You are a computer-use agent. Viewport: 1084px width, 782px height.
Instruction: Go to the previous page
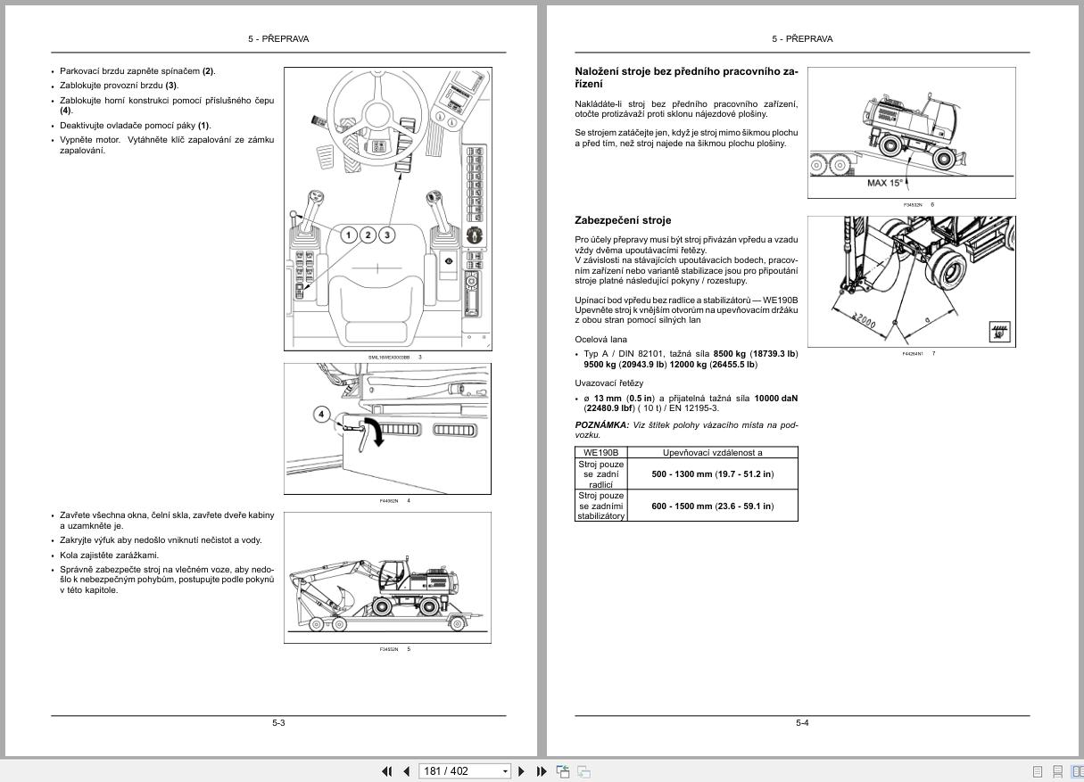coord(407,771)
